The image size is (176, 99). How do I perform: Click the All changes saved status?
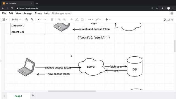[x=62, y=13]
